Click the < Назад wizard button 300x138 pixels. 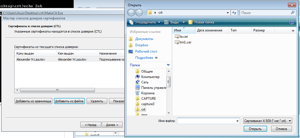pos(91,125)
